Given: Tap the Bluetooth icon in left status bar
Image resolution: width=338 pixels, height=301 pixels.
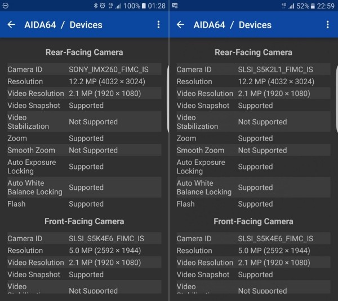Looking at the screenshot, I should point(95,6).
